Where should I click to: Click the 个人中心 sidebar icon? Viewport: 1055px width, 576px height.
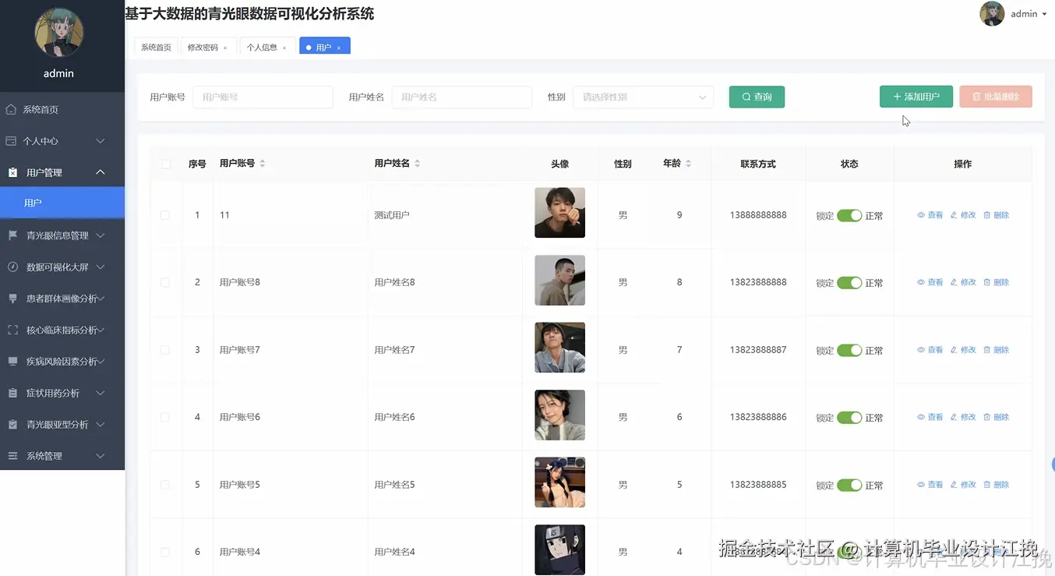point(11,141)
